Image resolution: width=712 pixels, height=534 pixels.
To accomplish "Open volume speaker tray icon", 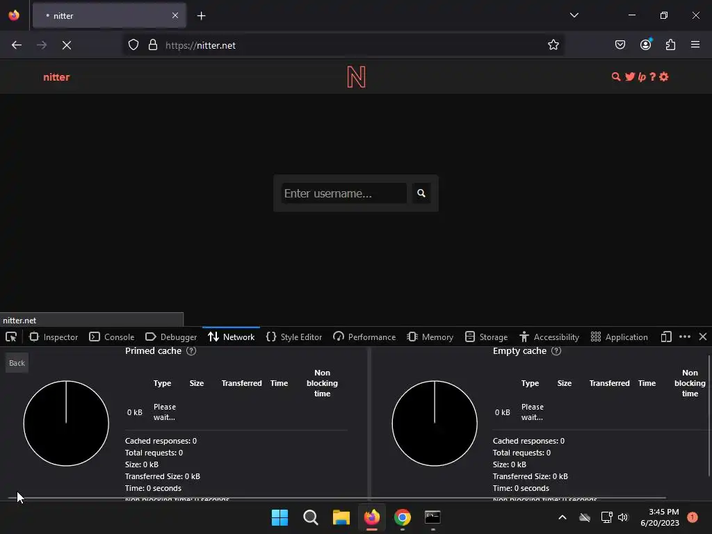I will coord(623,517).
